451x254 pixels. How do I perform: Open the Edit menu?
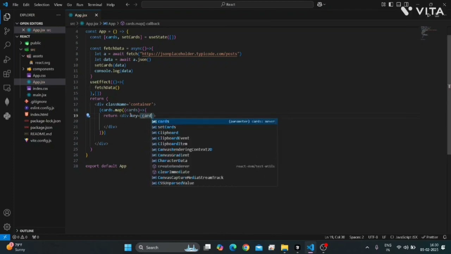click(x=26, y=5)
